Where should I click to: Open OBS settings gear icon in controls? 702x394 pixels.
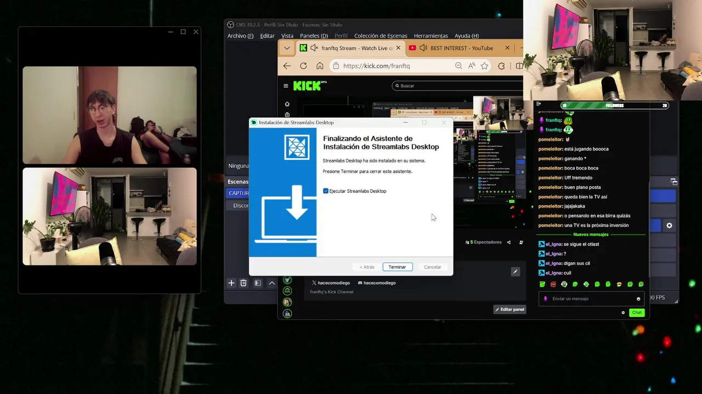[x=669, y=225]
